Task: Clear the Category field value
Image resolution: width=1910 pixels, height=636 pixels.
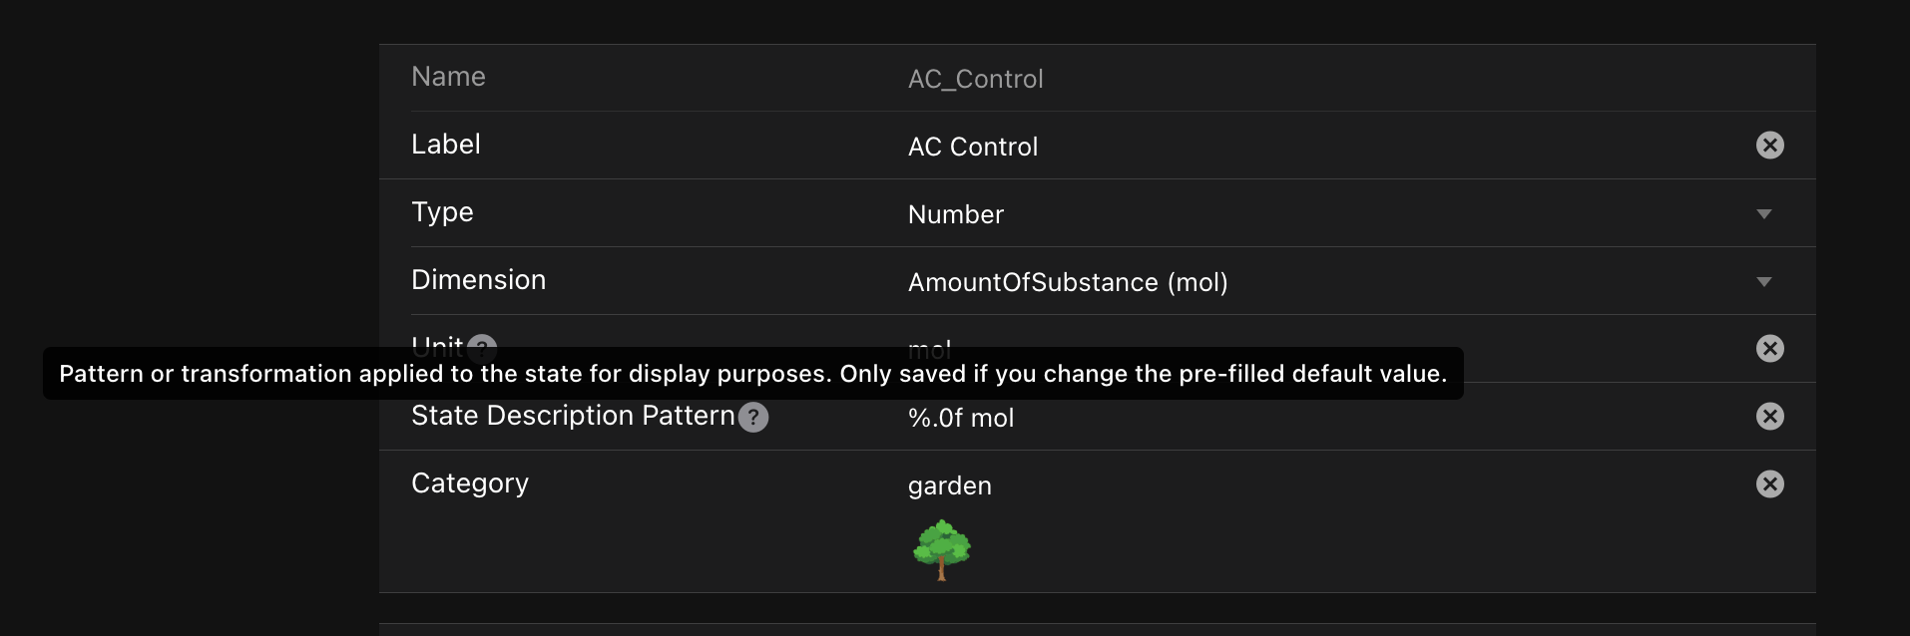Action: click(1769, 484)
